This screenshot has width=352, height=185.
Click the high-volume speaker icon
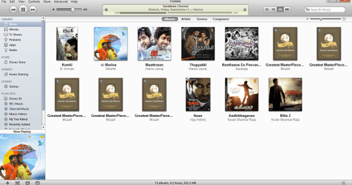tap(85, 10)
